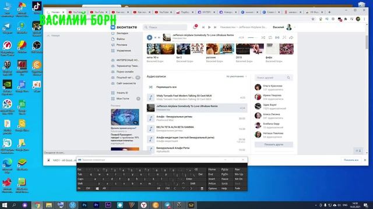Open the 'би 2' playlist cover
373x209 pixels.
191,49
